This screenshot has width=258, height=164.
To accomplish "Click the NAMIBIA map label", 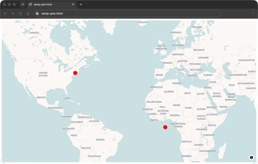I will tap(186, 156).
